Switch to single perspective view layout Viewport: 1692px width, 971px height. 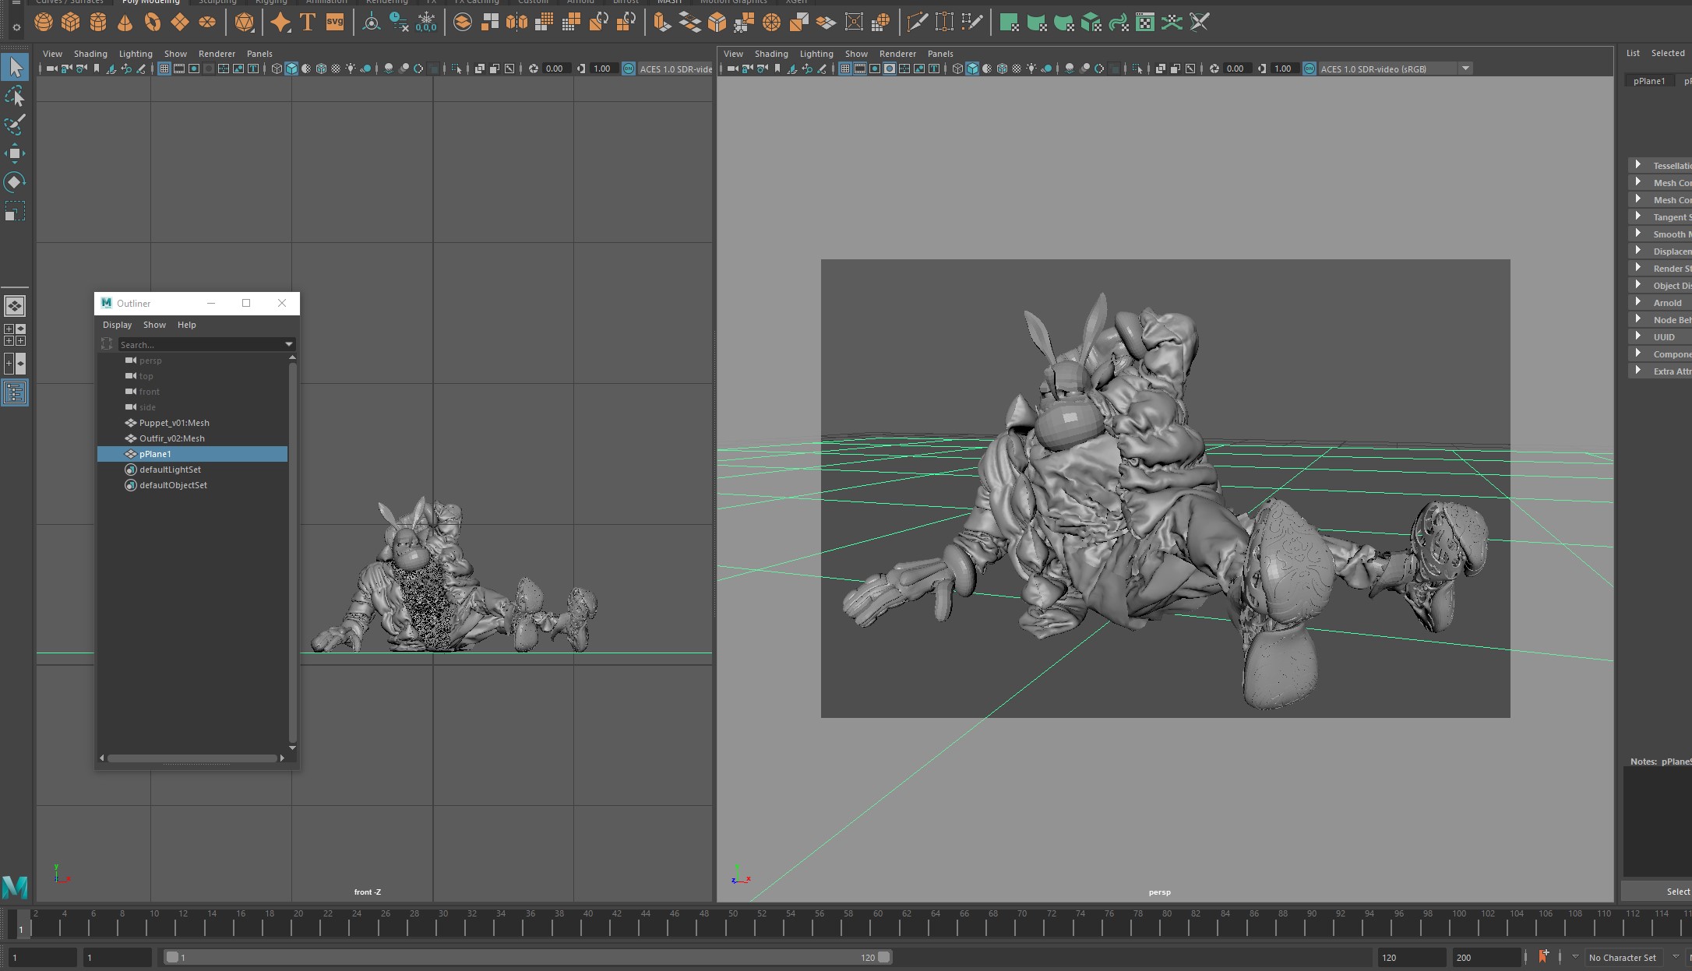tap(15, 306)
